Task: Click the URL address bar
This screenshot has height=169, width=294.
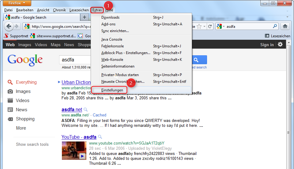Action: point(61,26)
